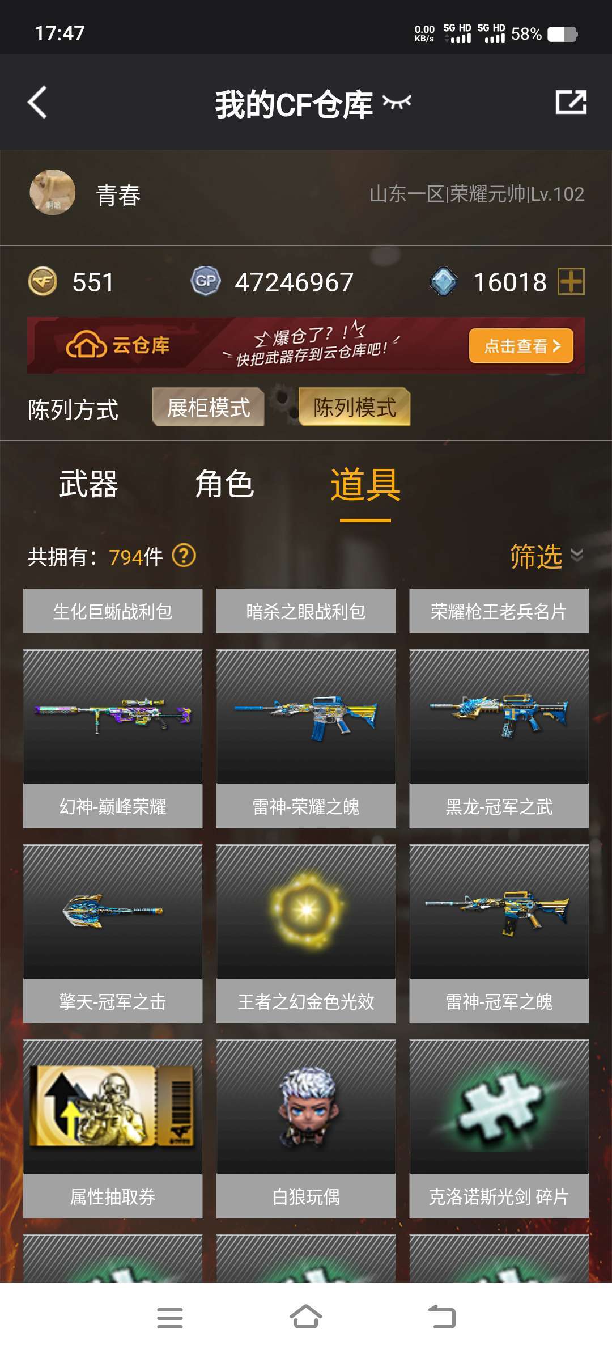Switch to 展柜模式 display mode
This screenshot has height=1354, width=612.
208,407
